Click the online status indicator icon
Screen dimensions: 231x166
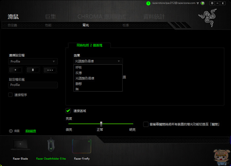pos(203,3)
